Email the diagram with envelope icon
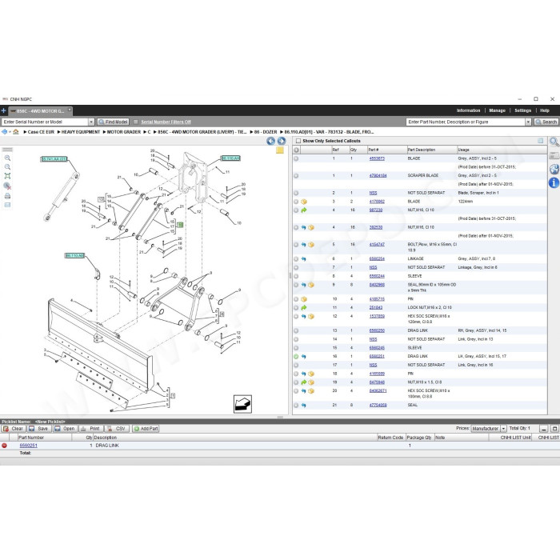This screenshot has width=560, height=560. 7,205
